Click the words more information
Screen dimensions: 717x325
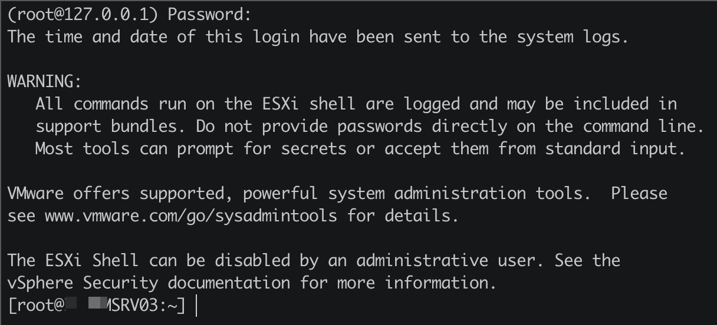pyautogui.click(x=413, y=283)
